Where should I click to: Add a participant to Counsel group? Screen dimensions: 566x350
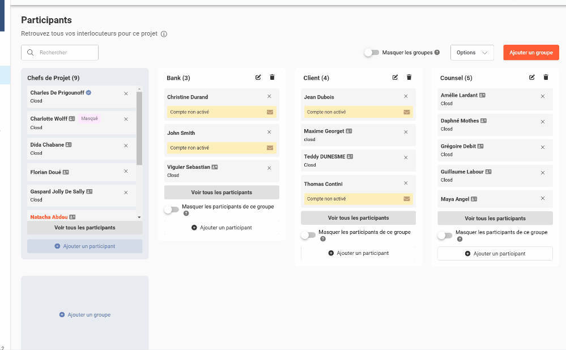point(495,254)
